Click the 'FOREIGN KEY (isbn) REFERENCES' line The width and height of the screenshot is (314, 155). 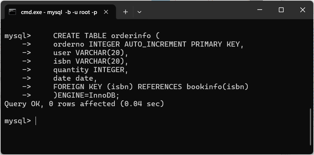pos(151,87)
